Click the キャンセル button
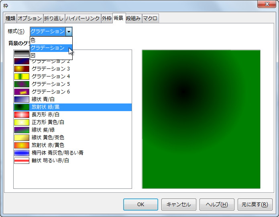 (179, 205)
